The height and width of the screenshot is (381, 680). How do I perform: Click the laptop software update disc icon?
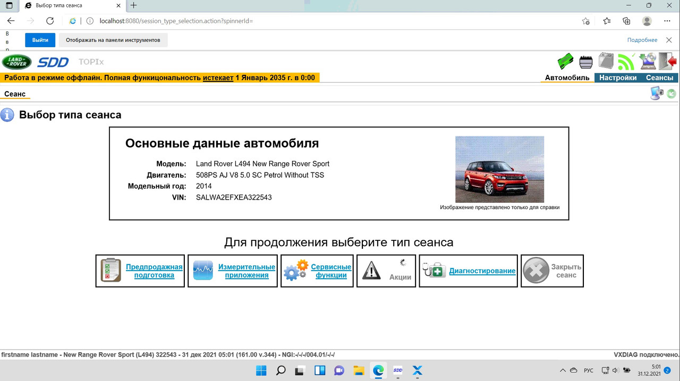[x=648, y=61]
